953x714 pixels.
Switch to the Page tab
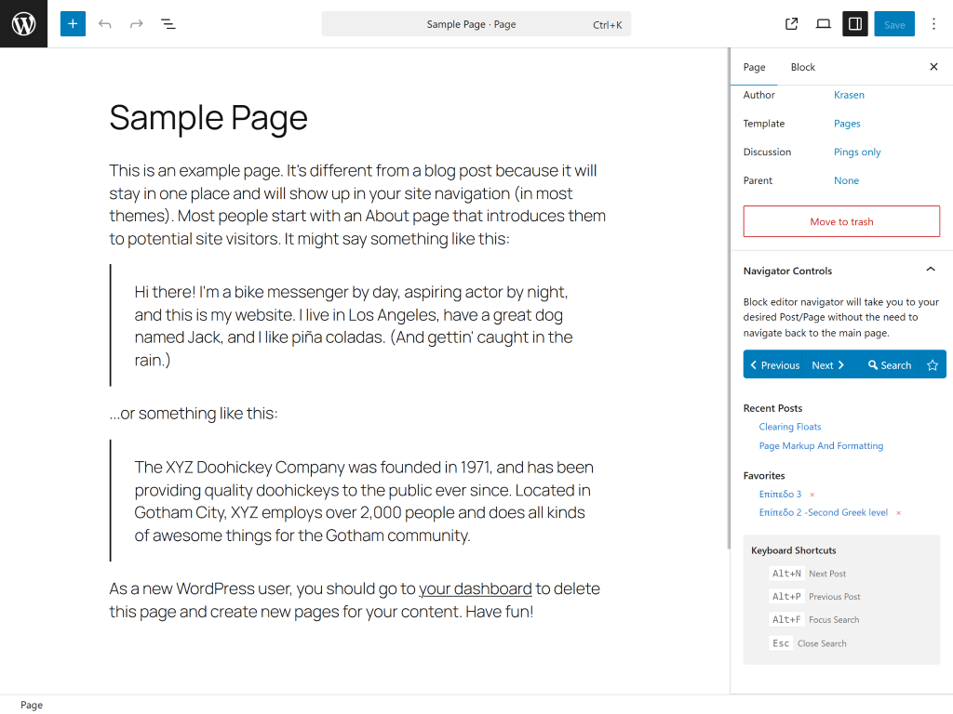(754, 67)
